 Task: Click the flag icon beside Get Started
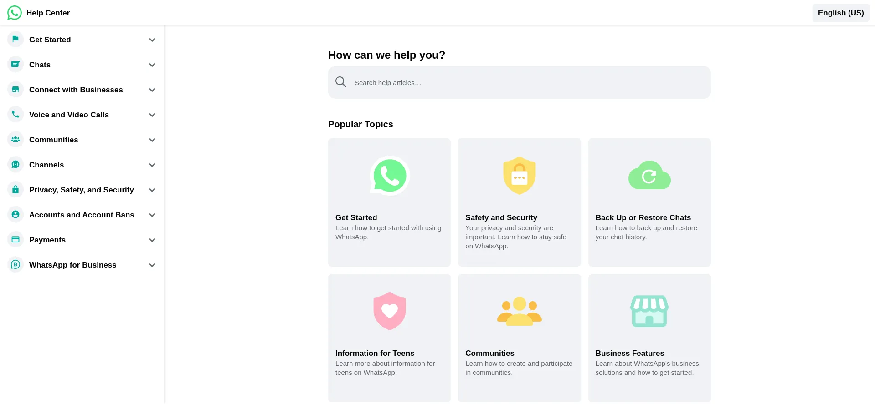(15, 40)
